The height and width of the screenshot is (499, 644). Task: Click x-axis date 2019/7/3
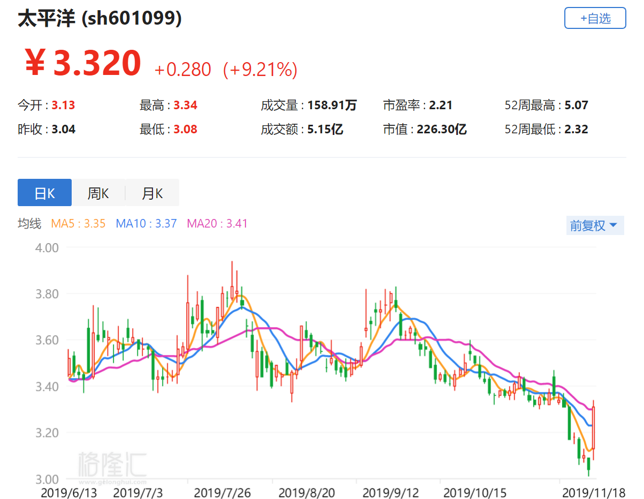(x=138, y=492)
